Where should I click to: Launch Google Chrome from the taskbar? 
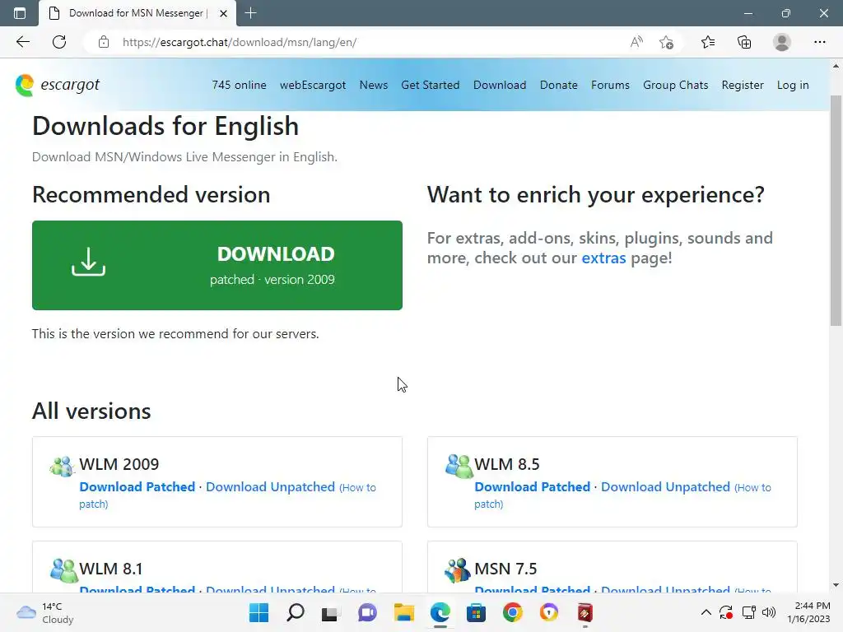coord(512,612)
